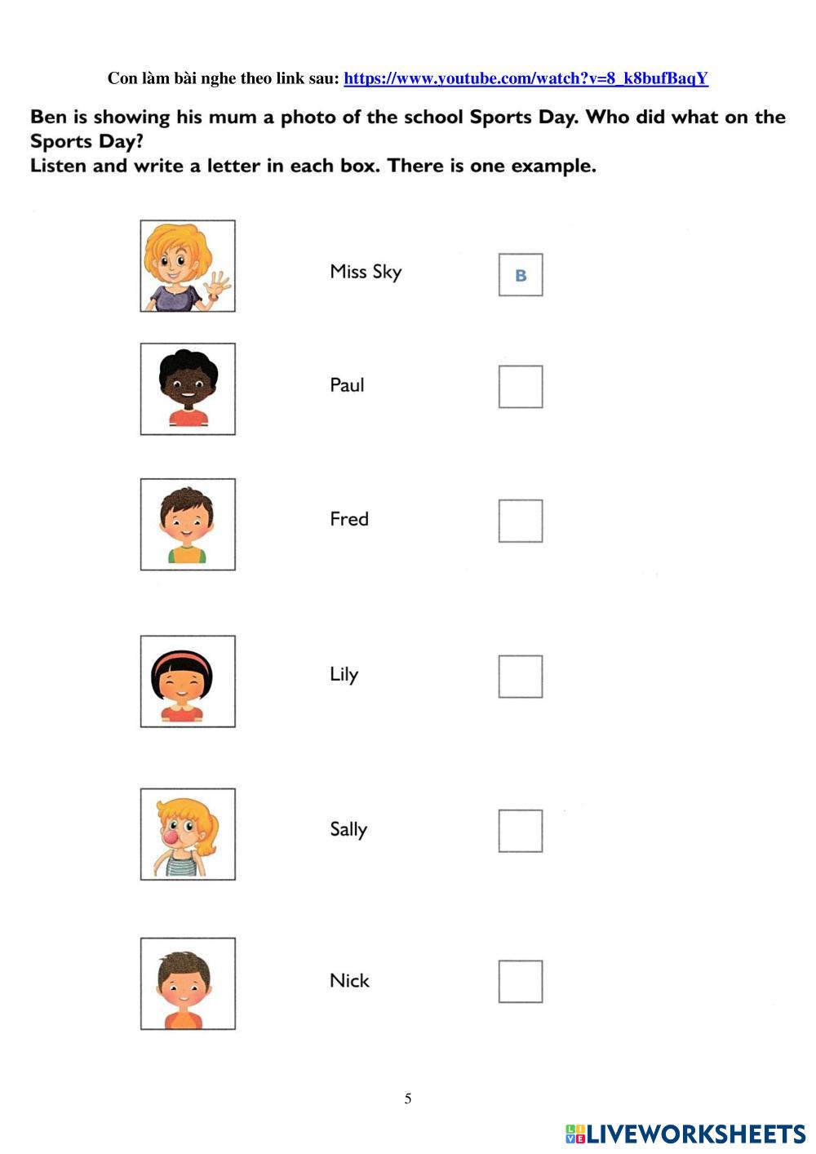Click Paul's portrait picture
Viewport: 816px width, 1154px height.
coord(188,388)
